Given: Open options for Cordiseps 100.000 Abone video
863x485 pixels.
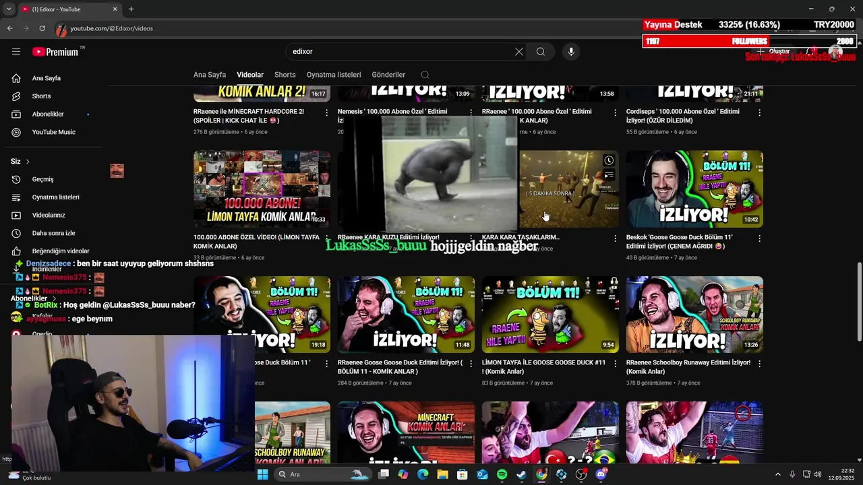Looking at the screenshot, I should (x=759, y=112).
